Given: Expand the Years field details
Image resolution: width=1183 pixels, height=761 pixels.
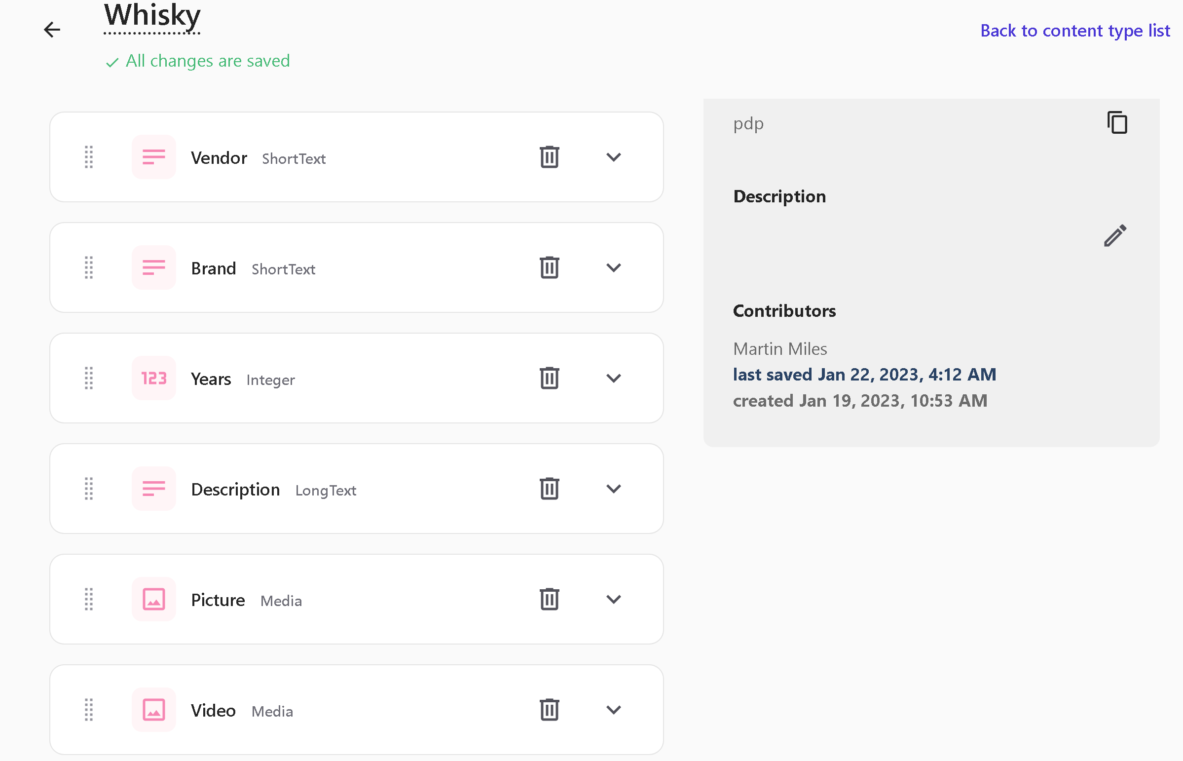Looking at the screenshot, I should pyautogui.click(x=614, y=378).
